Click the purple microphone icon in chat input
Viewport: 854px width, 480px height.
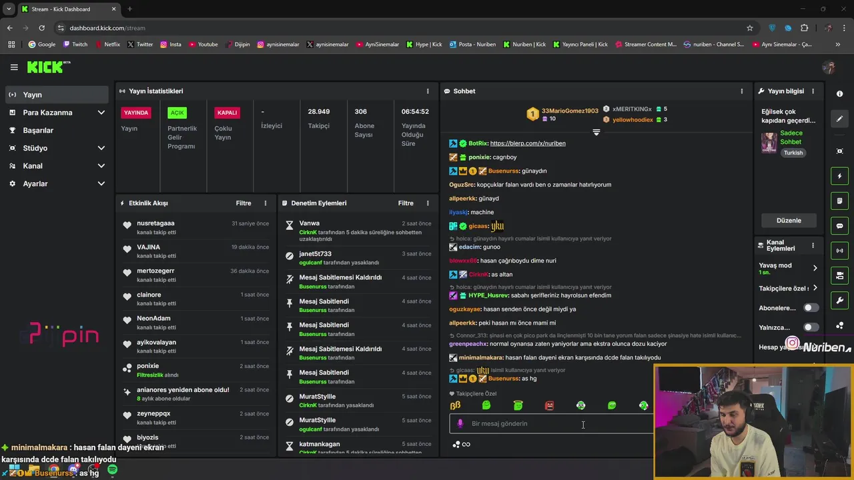coord(460,423)
